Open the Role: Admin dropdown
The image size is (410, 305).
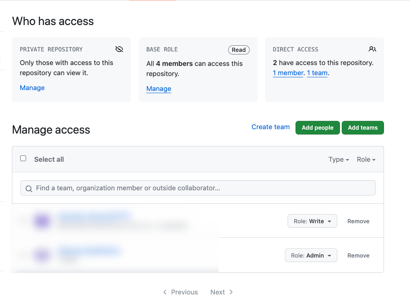click(x=311, y=255)
